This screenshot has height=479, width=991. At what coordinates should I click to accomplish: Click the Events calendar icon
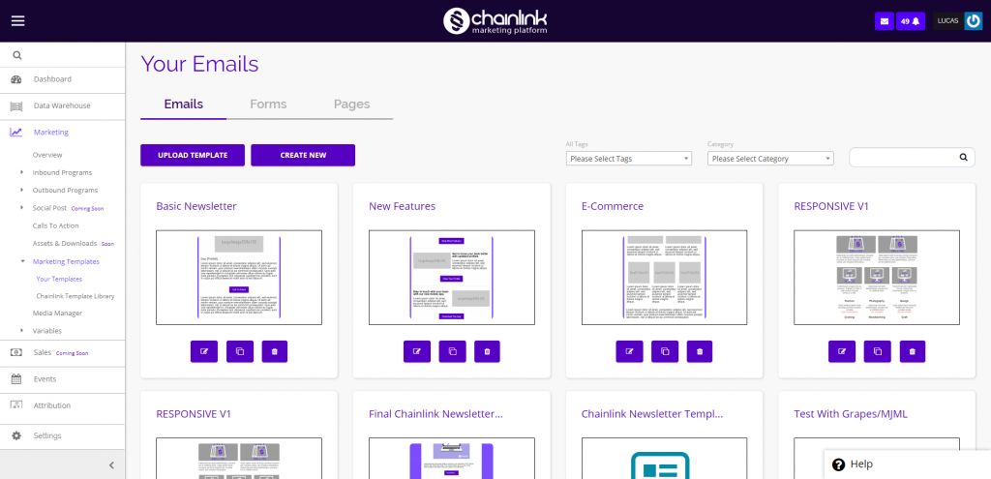(x=16, y=379)
